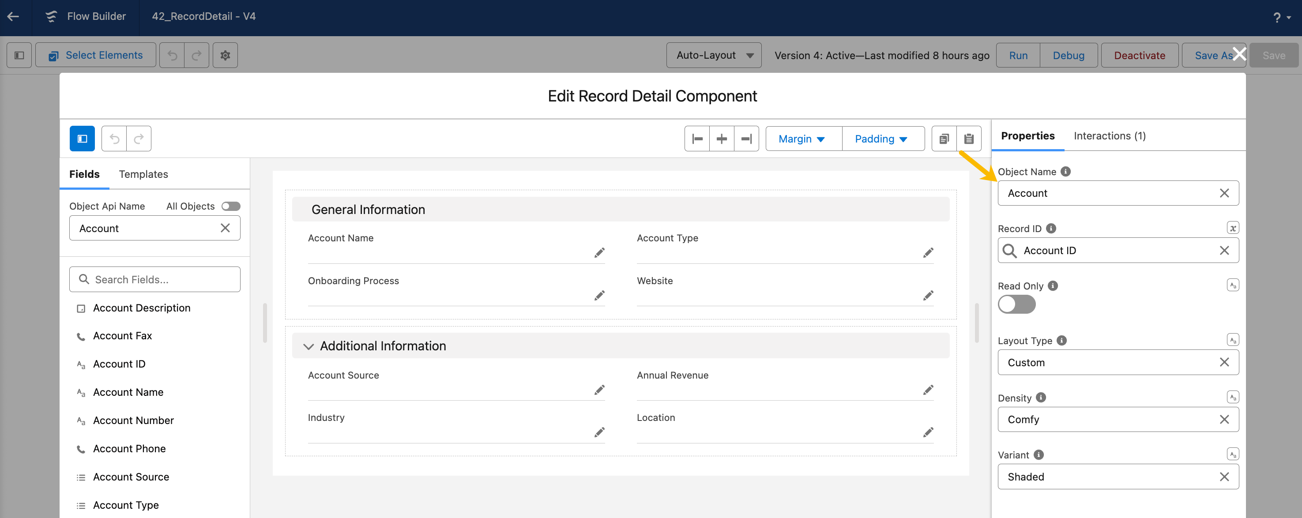The image size is (1302, 518).
Task: Click the align left icon
Action: pyautogui.click(x=697, y=139)
